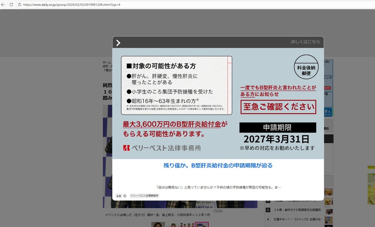This screenshot has width=375, height=227.
Task: Click the ベリーベスト法律事務所 logo in the ad image
Action: (x=162, y=148)
